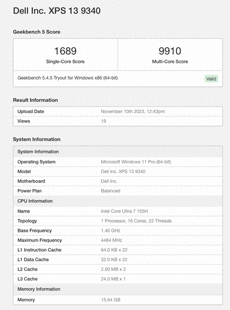Screen dimensions: 230x310
Task: Click the 'Name' row label
Action: [24, 211]
